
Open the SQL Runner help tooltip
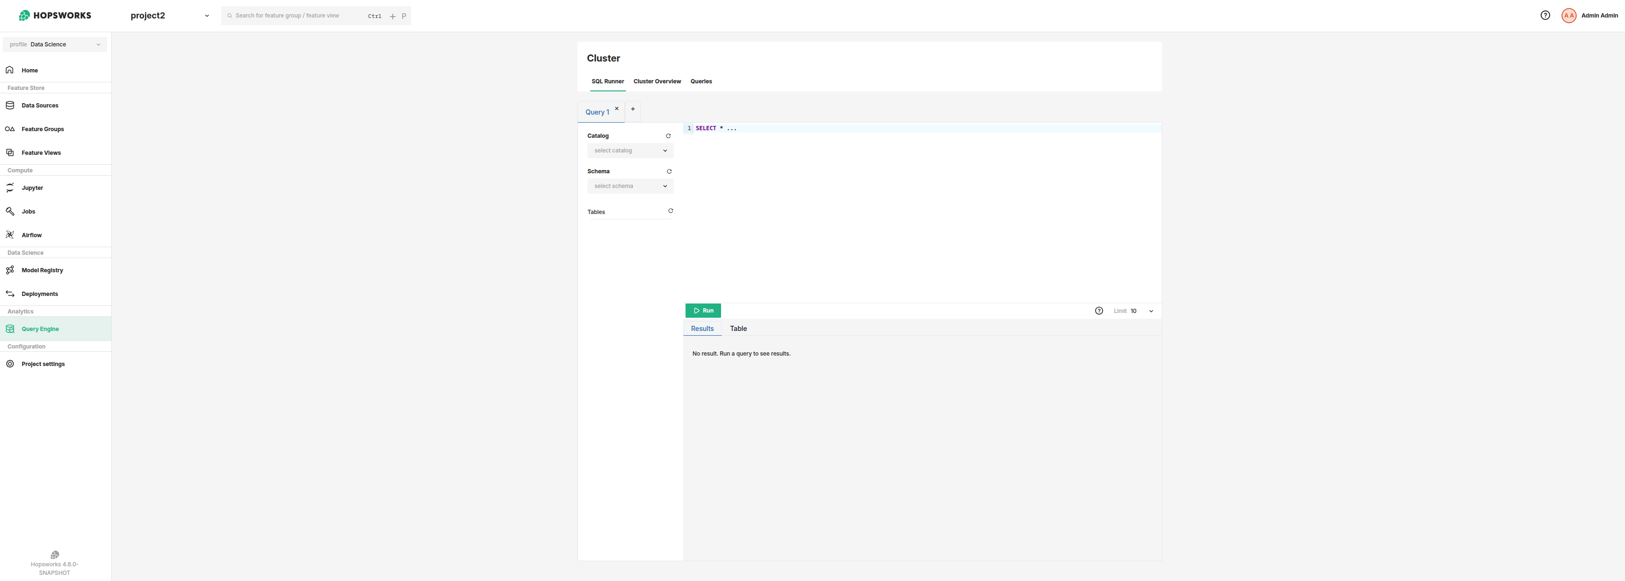(x=1100, y=311)
